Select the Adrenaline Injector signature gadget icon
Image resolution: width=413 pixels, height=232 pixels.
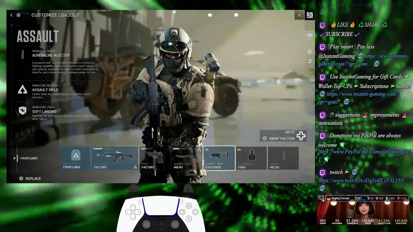point(23,54)
